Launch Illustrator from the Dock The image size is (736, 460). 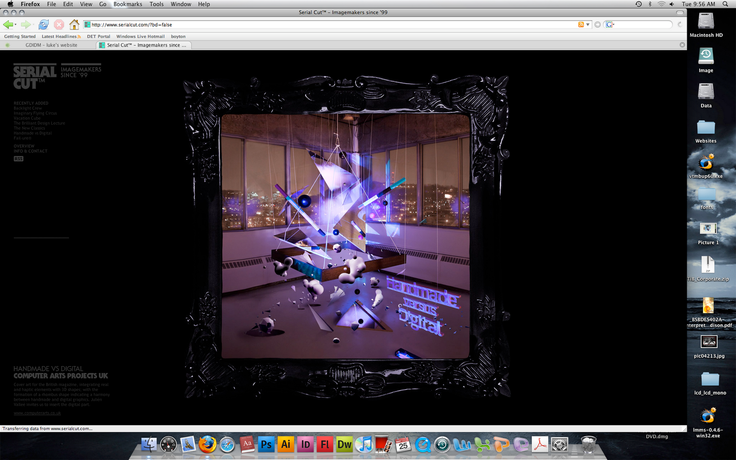coord(286,444)
